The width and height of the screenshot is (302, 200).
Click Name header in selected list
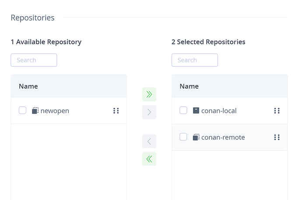189,86
